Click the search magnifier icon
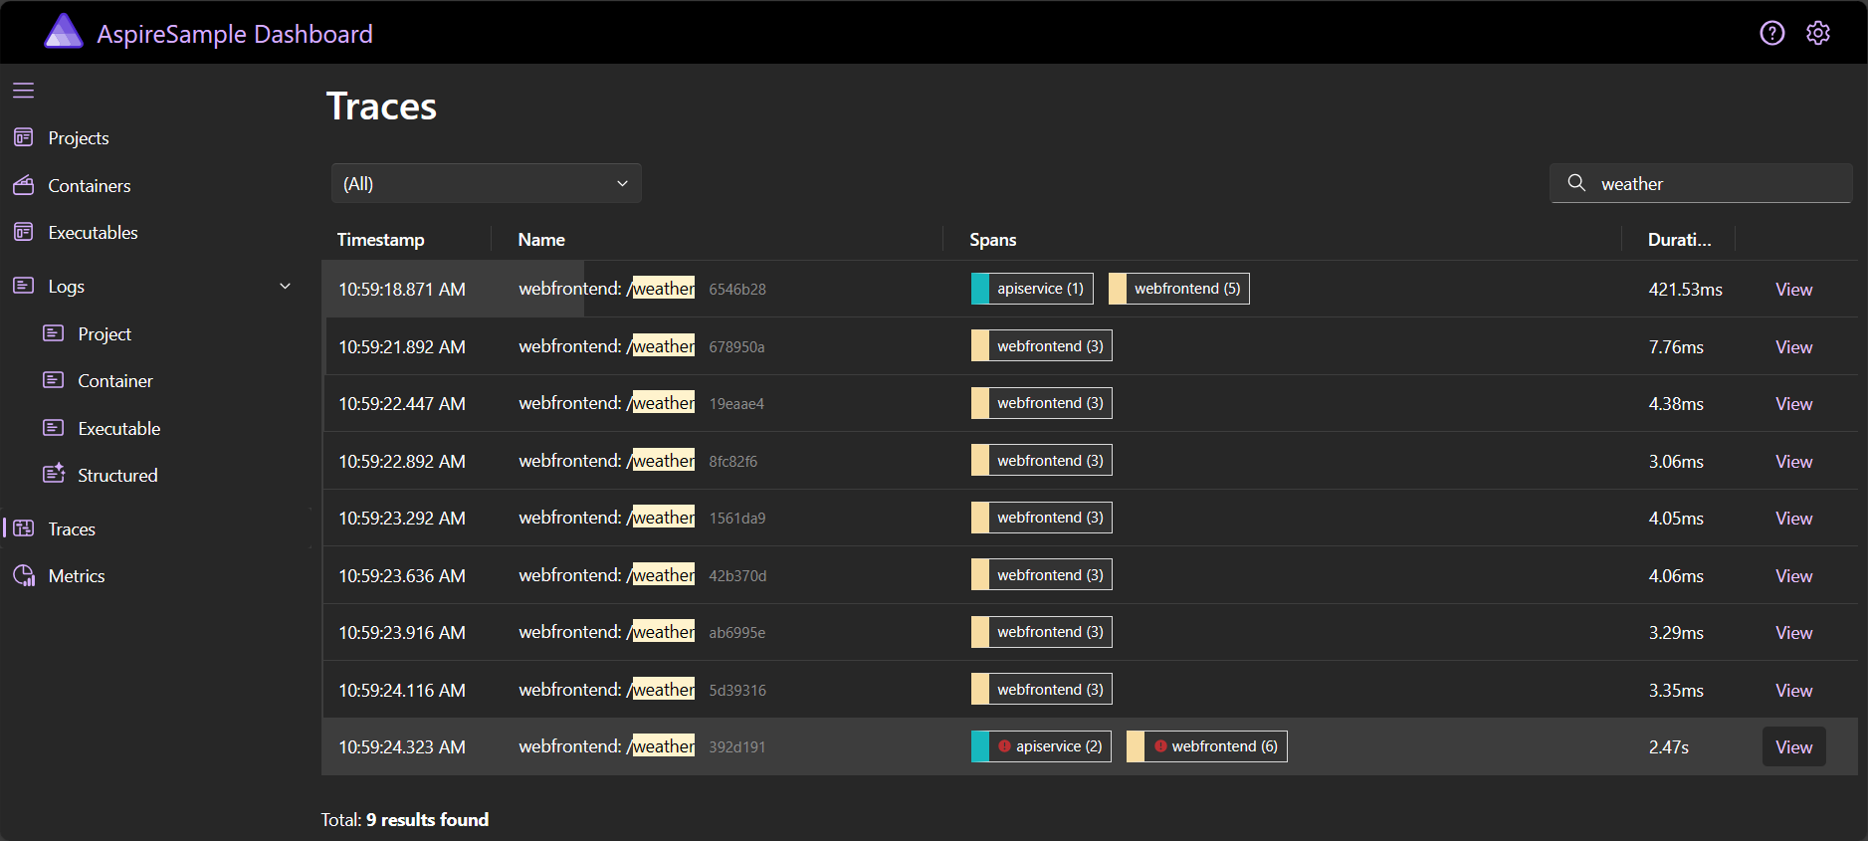 (x=1576, y=183)
